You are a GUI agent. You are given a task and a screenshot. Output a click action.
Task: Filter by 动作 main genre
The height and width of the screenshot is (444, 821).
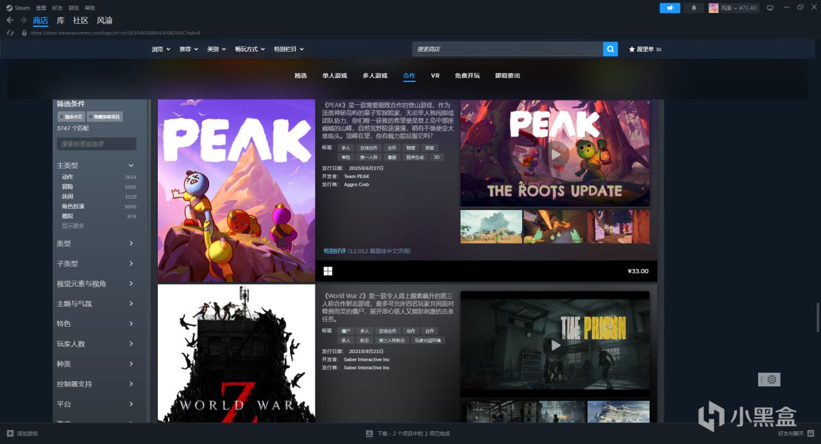click(99, 177)
